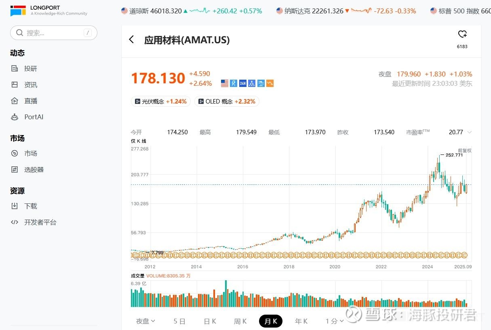Click the lightning bolt badge icon

(x=234, y=83)
